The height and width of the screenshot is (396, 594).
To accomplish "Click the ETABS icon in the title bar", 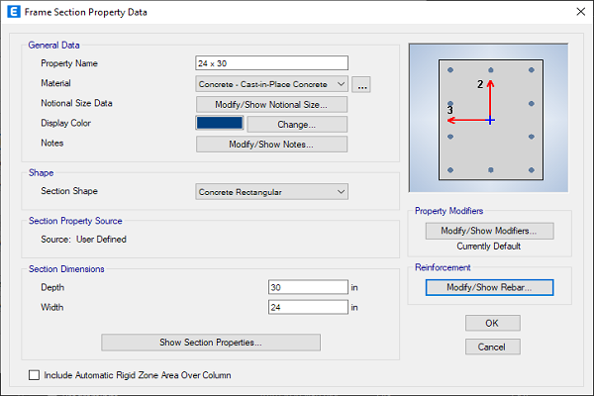I will 13,12.
